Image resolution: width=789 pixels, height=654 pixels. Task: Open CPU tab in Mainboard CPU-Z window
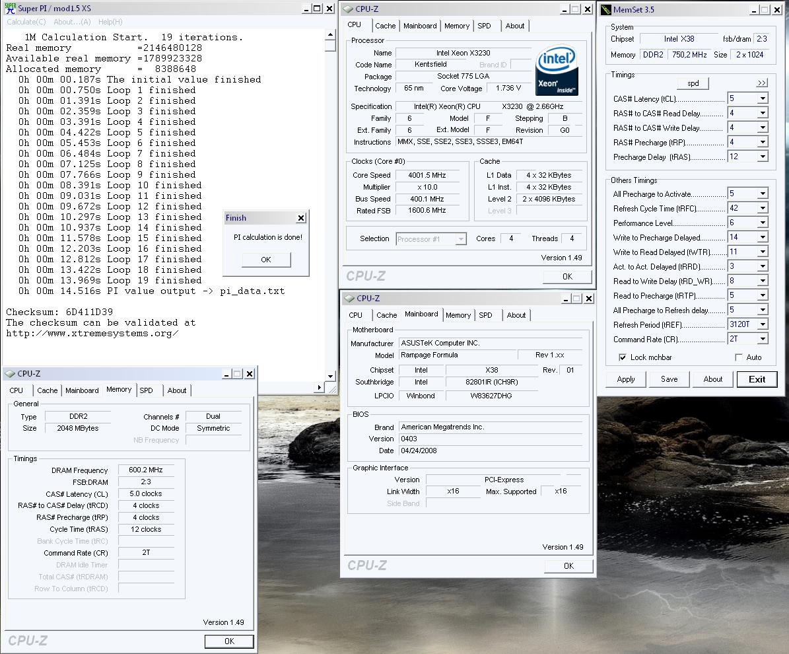[356, 315]
